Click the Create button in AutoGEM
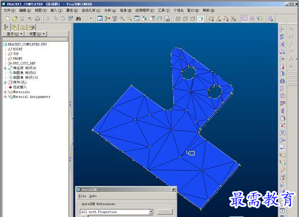Image resolution: width=299 pixels, height=217 pixels. [x=165, y=212]
